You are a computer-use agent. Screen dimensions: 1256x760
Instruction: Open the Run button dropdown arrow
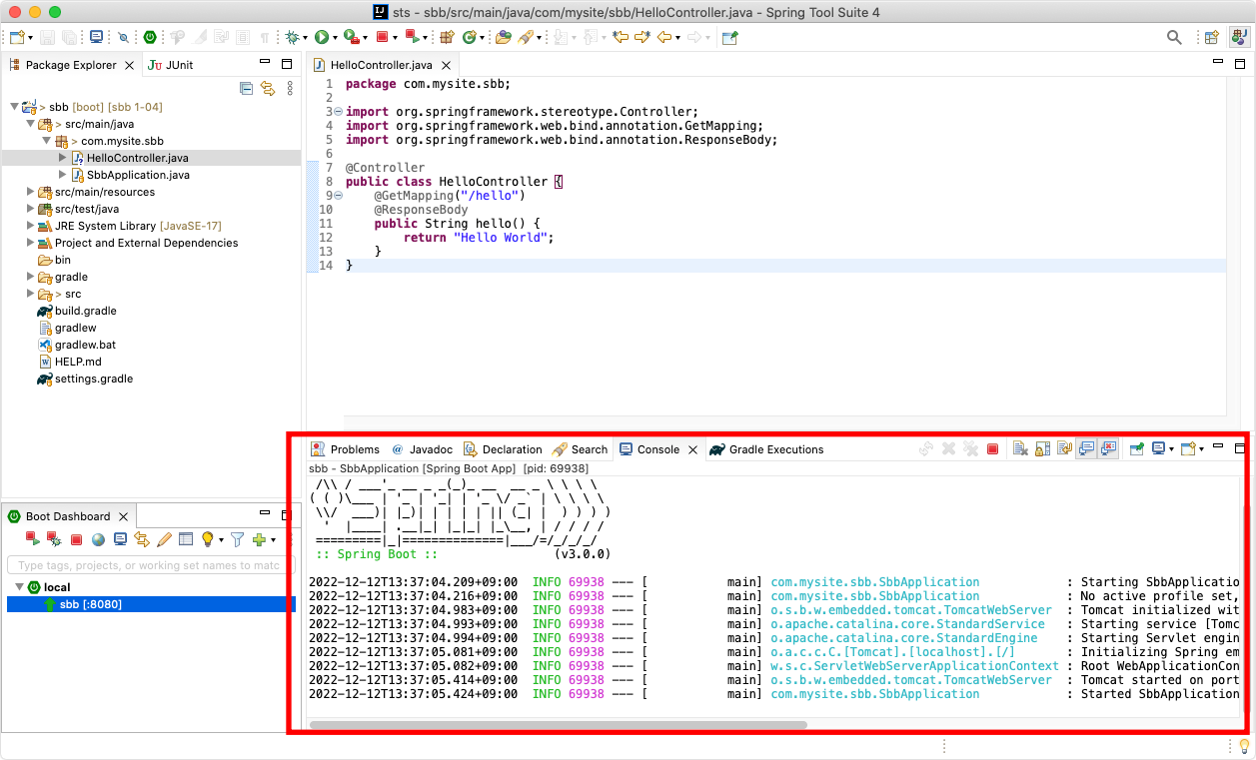tap(334, 38)
